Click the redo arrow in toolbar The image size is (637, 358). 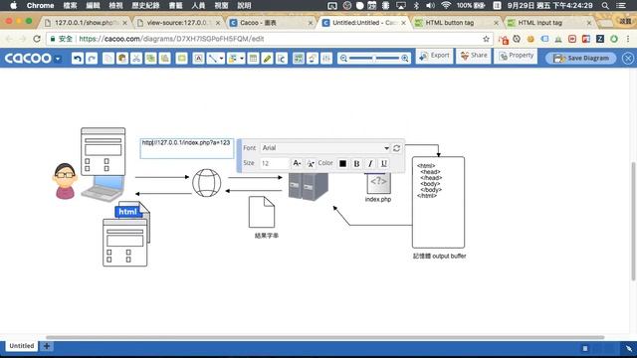92,59
